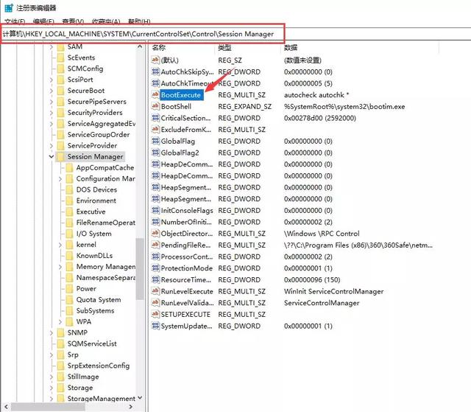Click the PendingFileRename value icon
This screenshot has height=412, width=471.
click(x=155, y=245)
